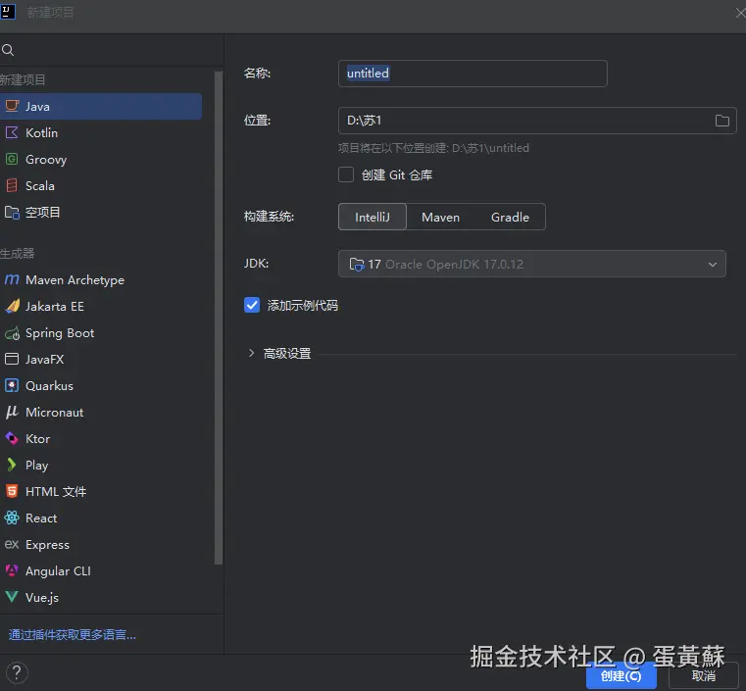Select Maven Archetype label
This screenshot has height=691, width=746.
(75, 280)
